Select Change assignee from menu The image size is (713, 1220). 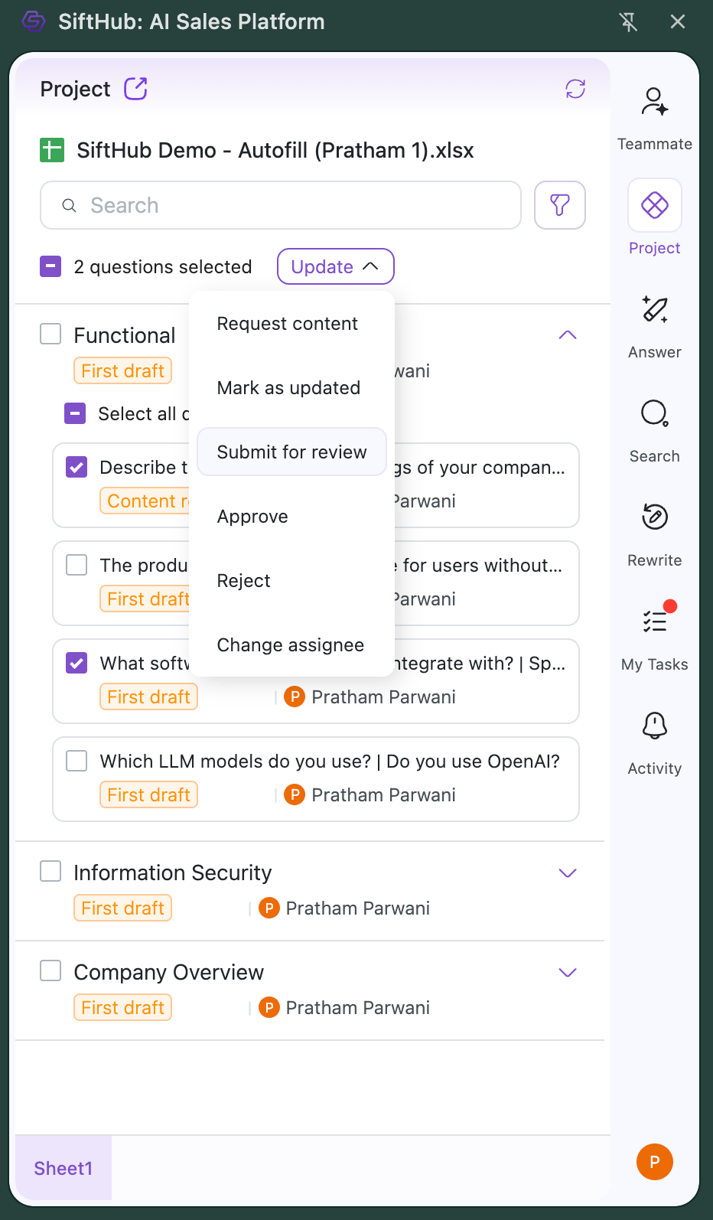pyautogui.click(x=290, y=645)
